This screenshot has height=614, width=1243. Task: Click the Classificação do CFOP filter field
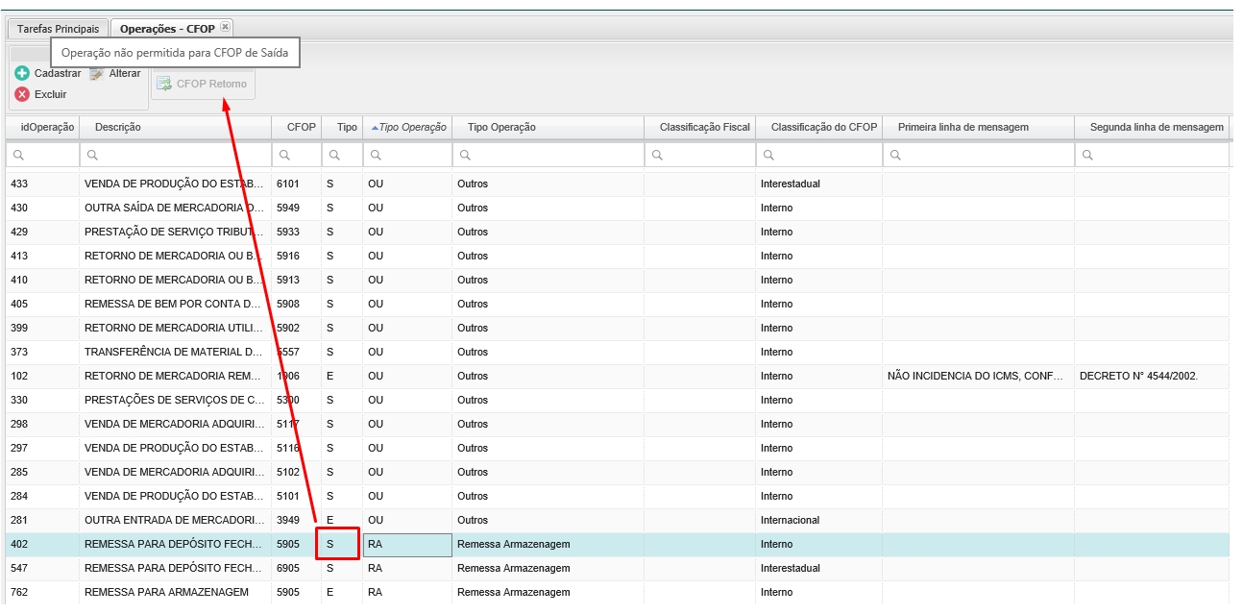tap(819, 155)
